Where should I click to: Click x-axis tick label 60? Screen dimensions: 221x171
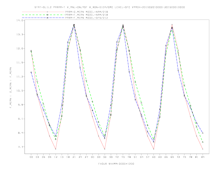pyautogui.click(x=154, y=157)
